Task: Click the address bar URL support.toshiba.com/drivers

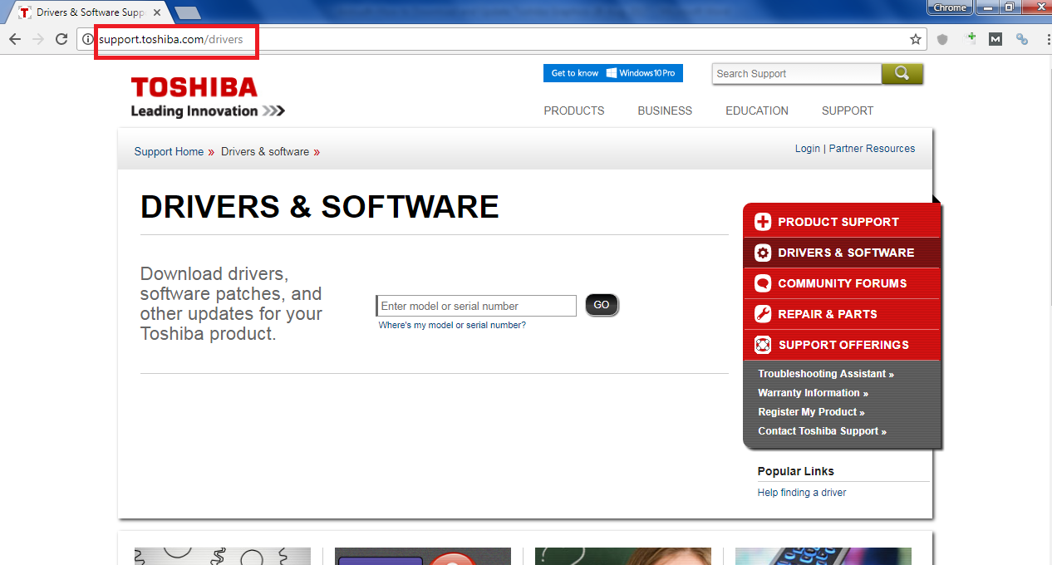Action: click(171, 39)
